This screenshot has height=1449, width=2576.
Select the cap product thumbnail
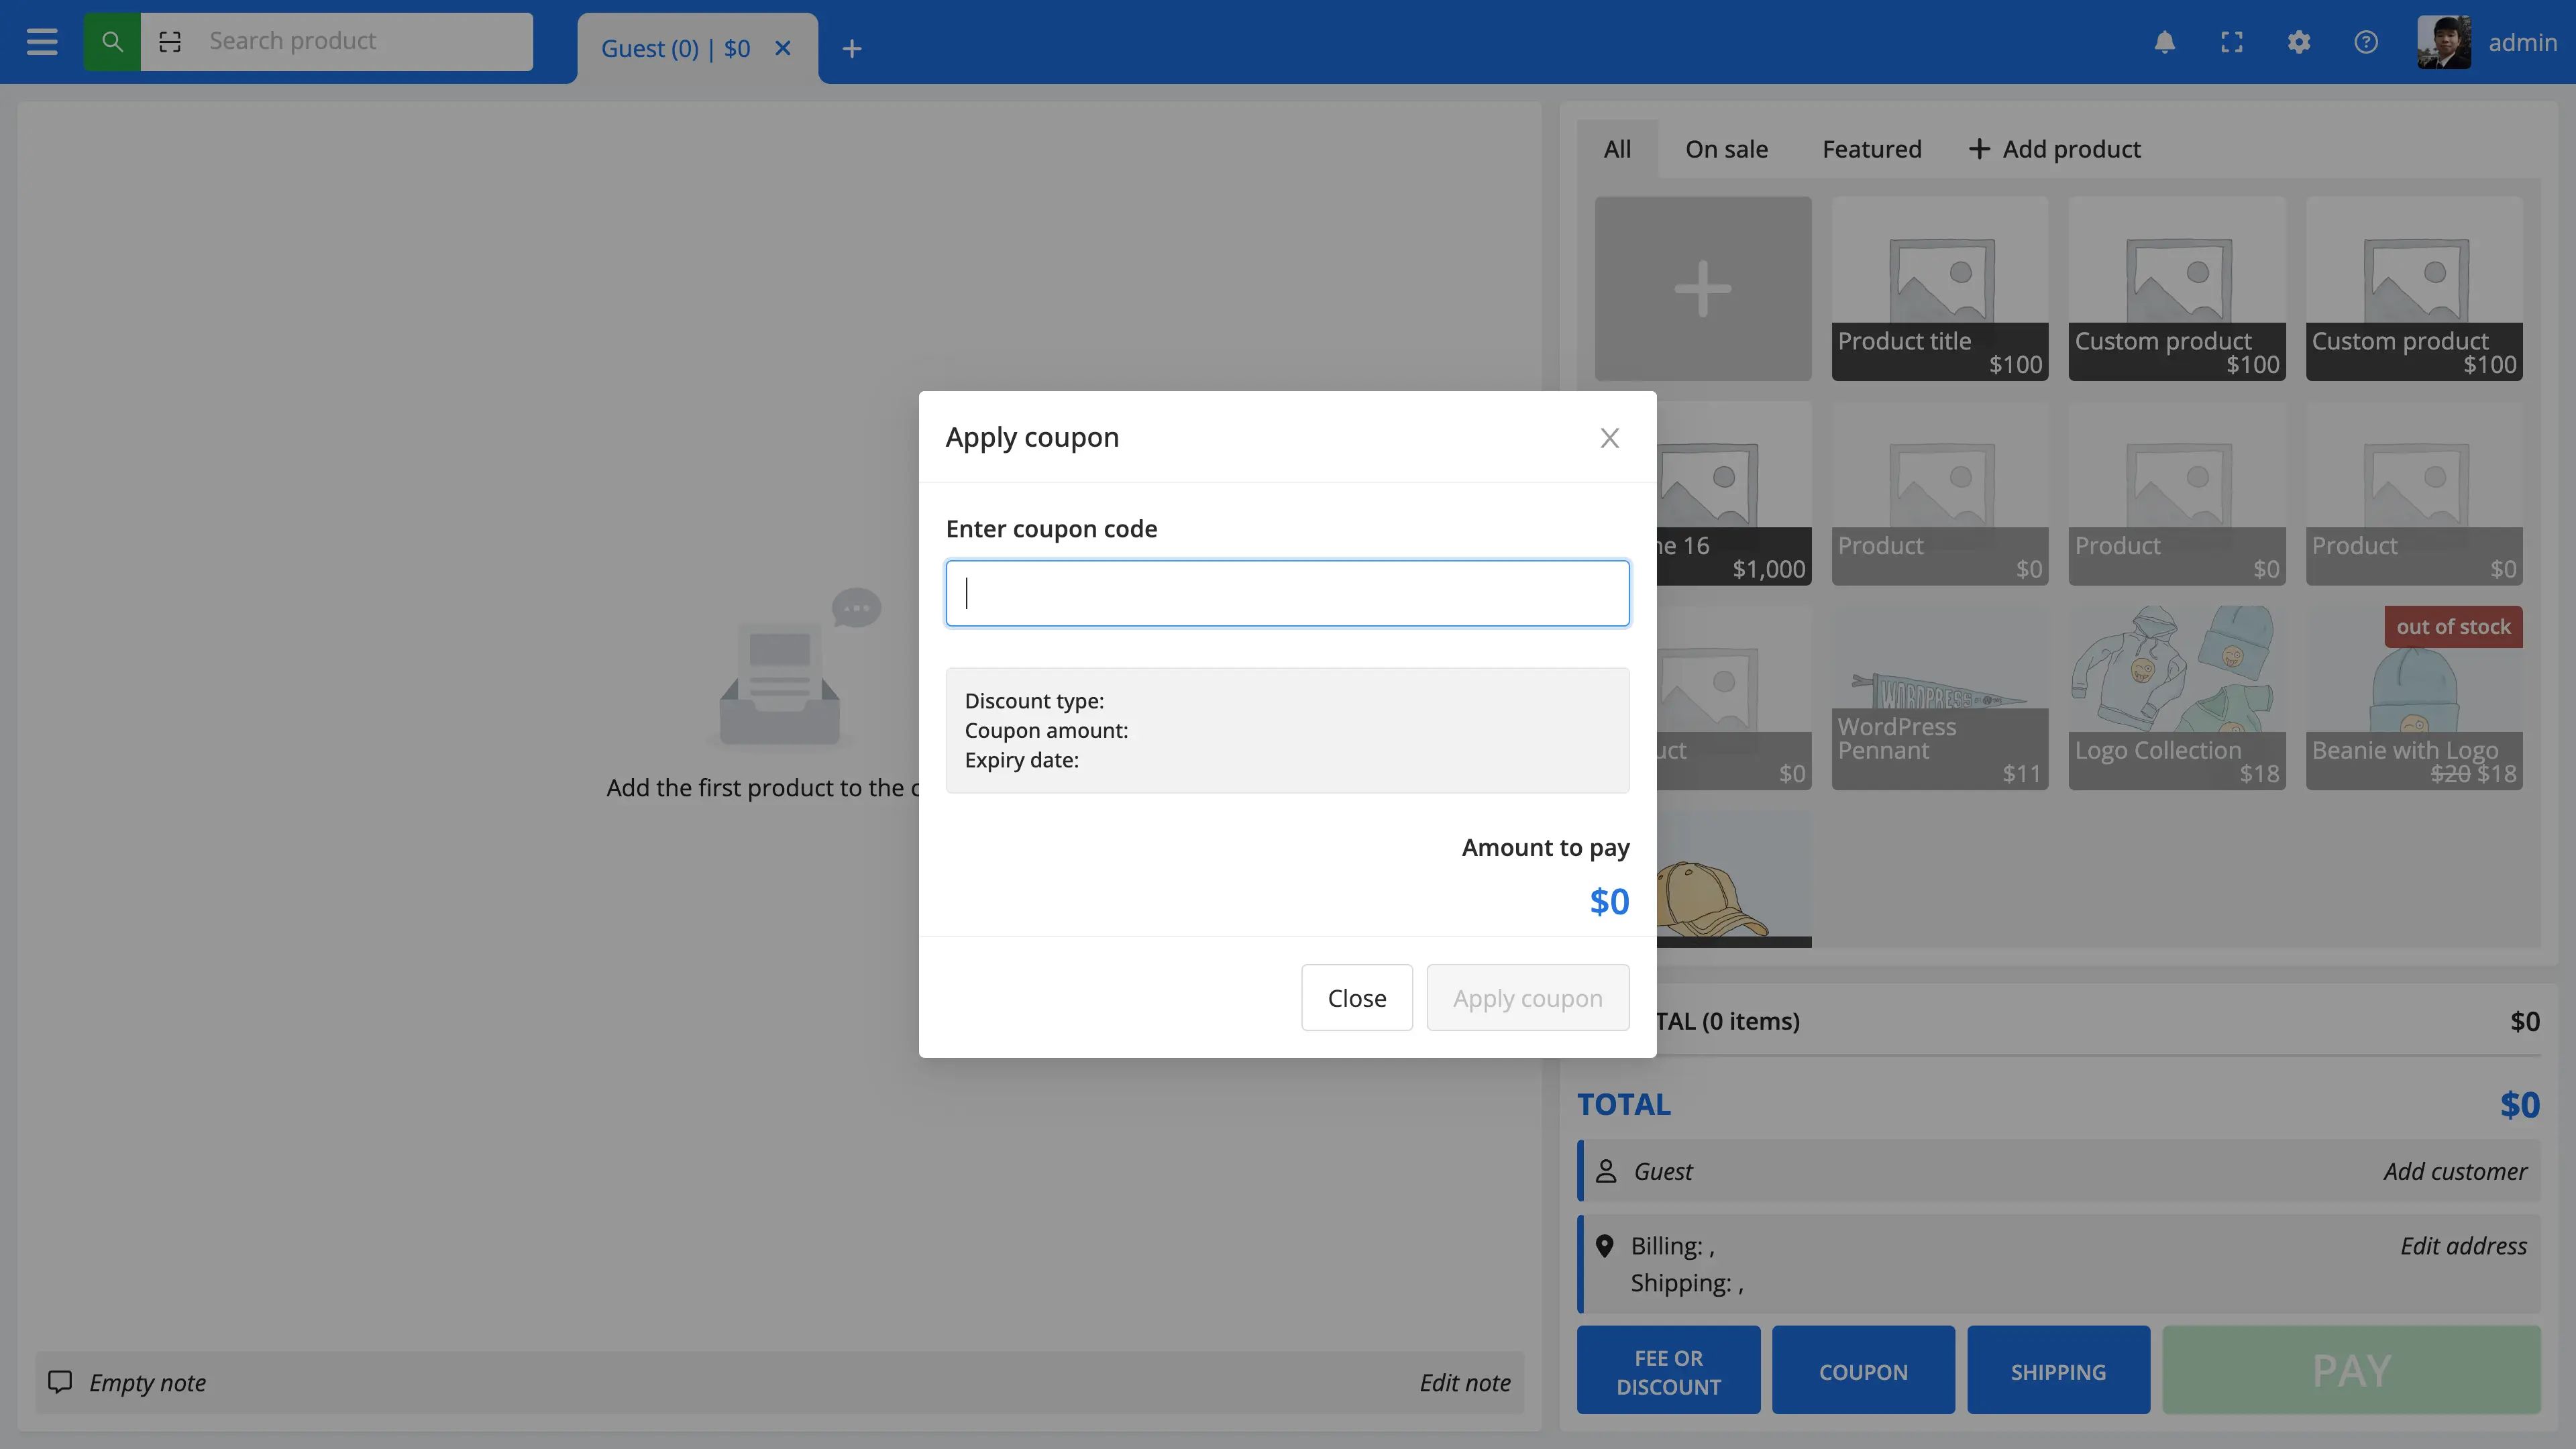[x=1734, y=880]
